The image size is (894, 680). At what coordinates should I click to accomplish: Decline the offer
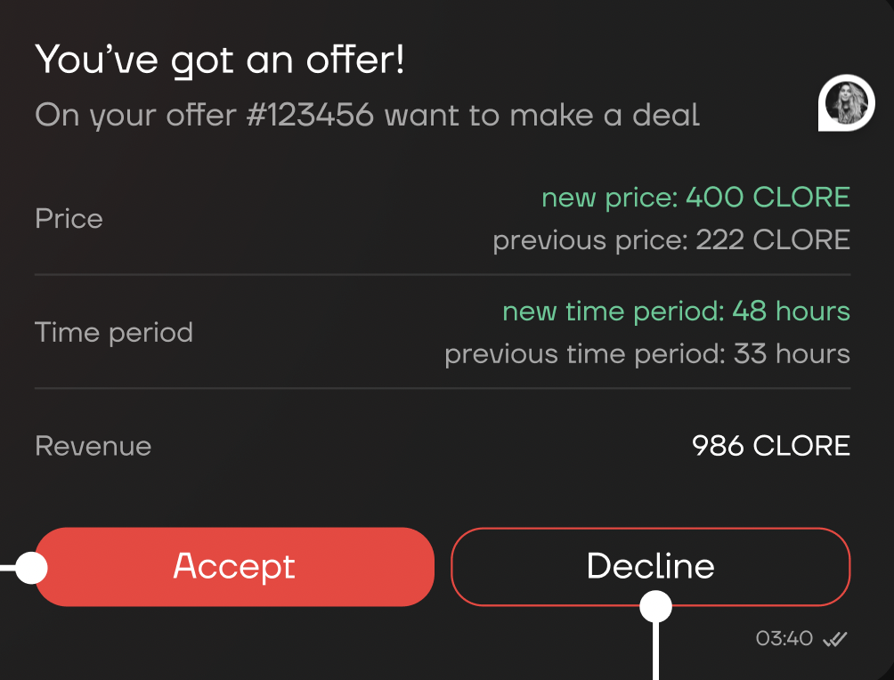[651, 566]
